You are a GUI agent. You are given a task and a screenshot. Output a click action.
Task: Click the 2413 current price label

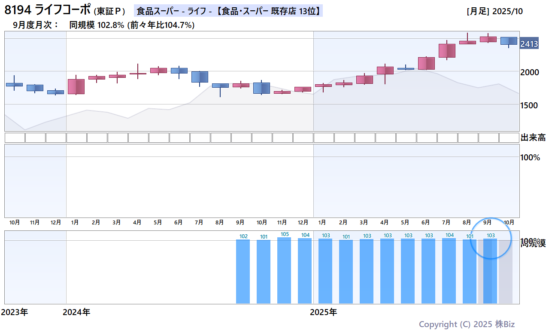click(x=529, y=44)
